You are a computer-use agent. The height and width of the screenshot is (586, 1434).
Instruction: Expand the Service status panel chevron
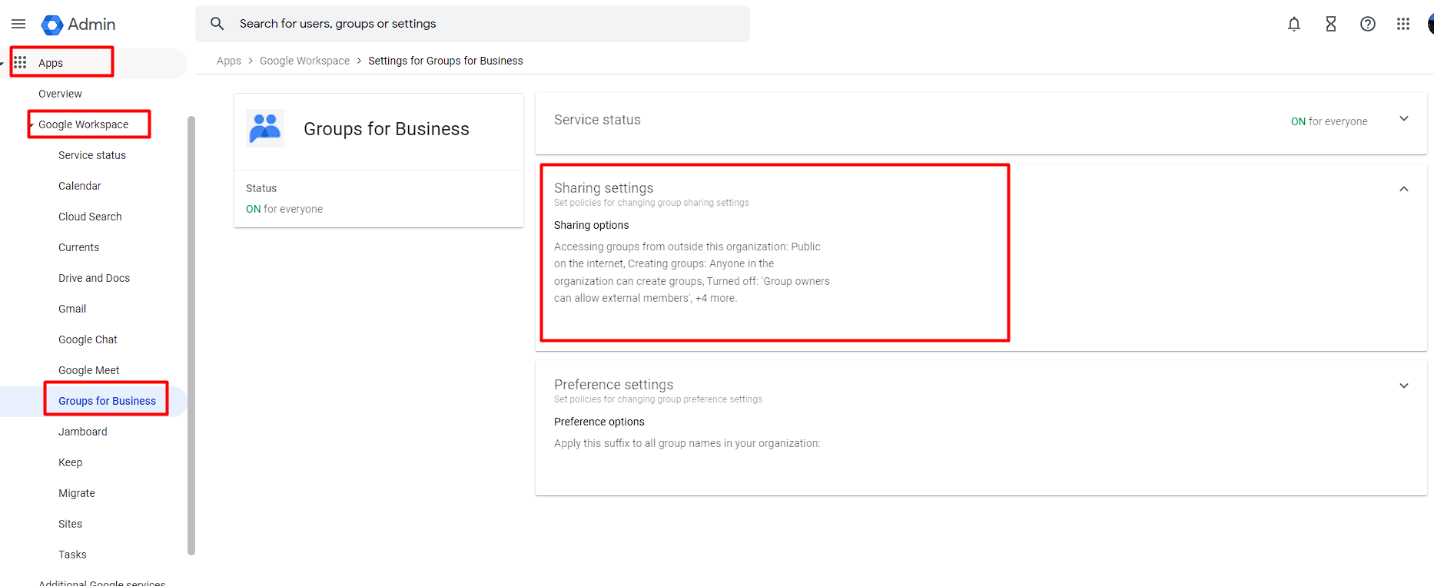(x=1404, y=119)
